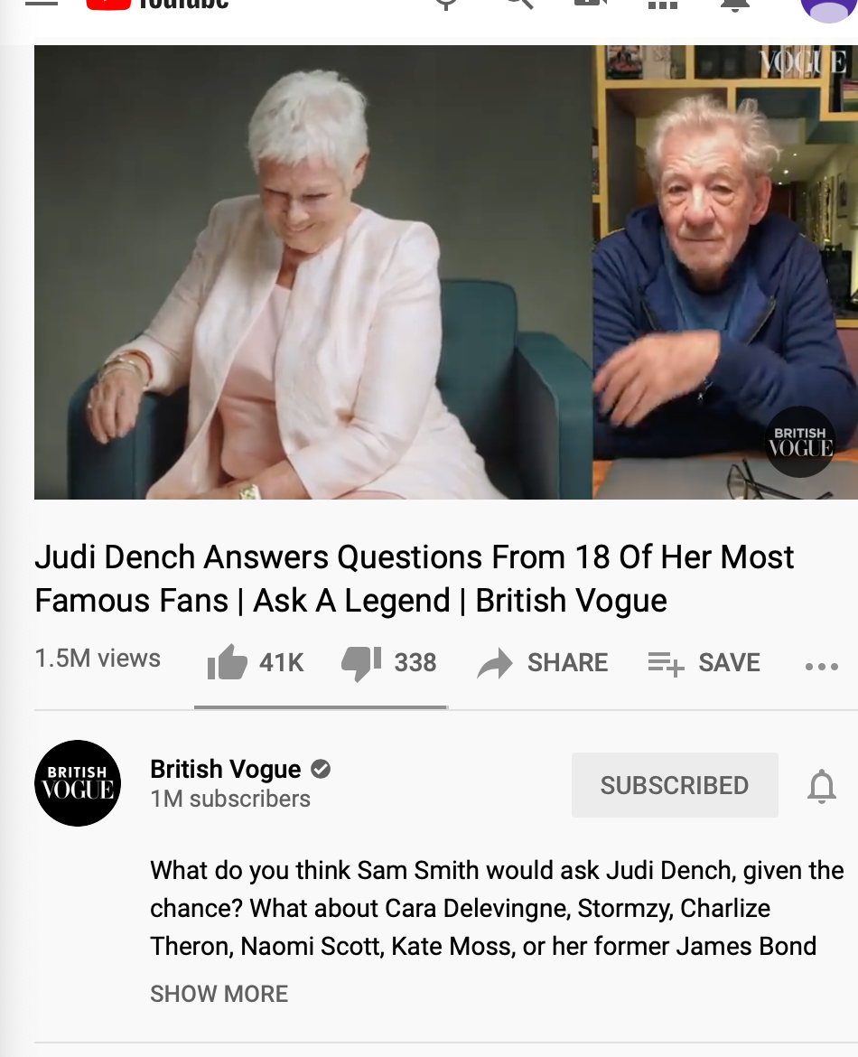Screen dimensions: 858x1057
Task: Click the SHARE text label
Action: coord(567,662)
